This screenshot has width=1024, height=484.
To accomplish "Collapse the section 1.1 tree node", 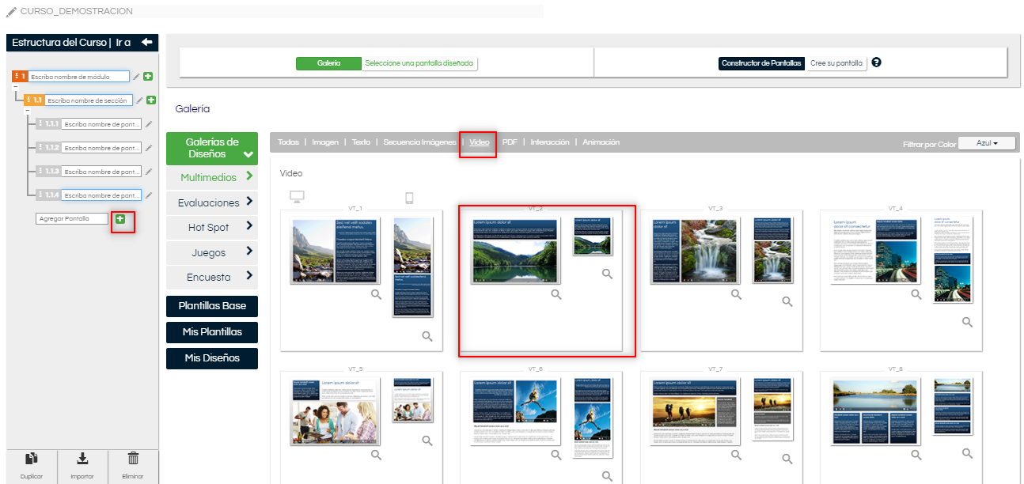I will point(27,111).
